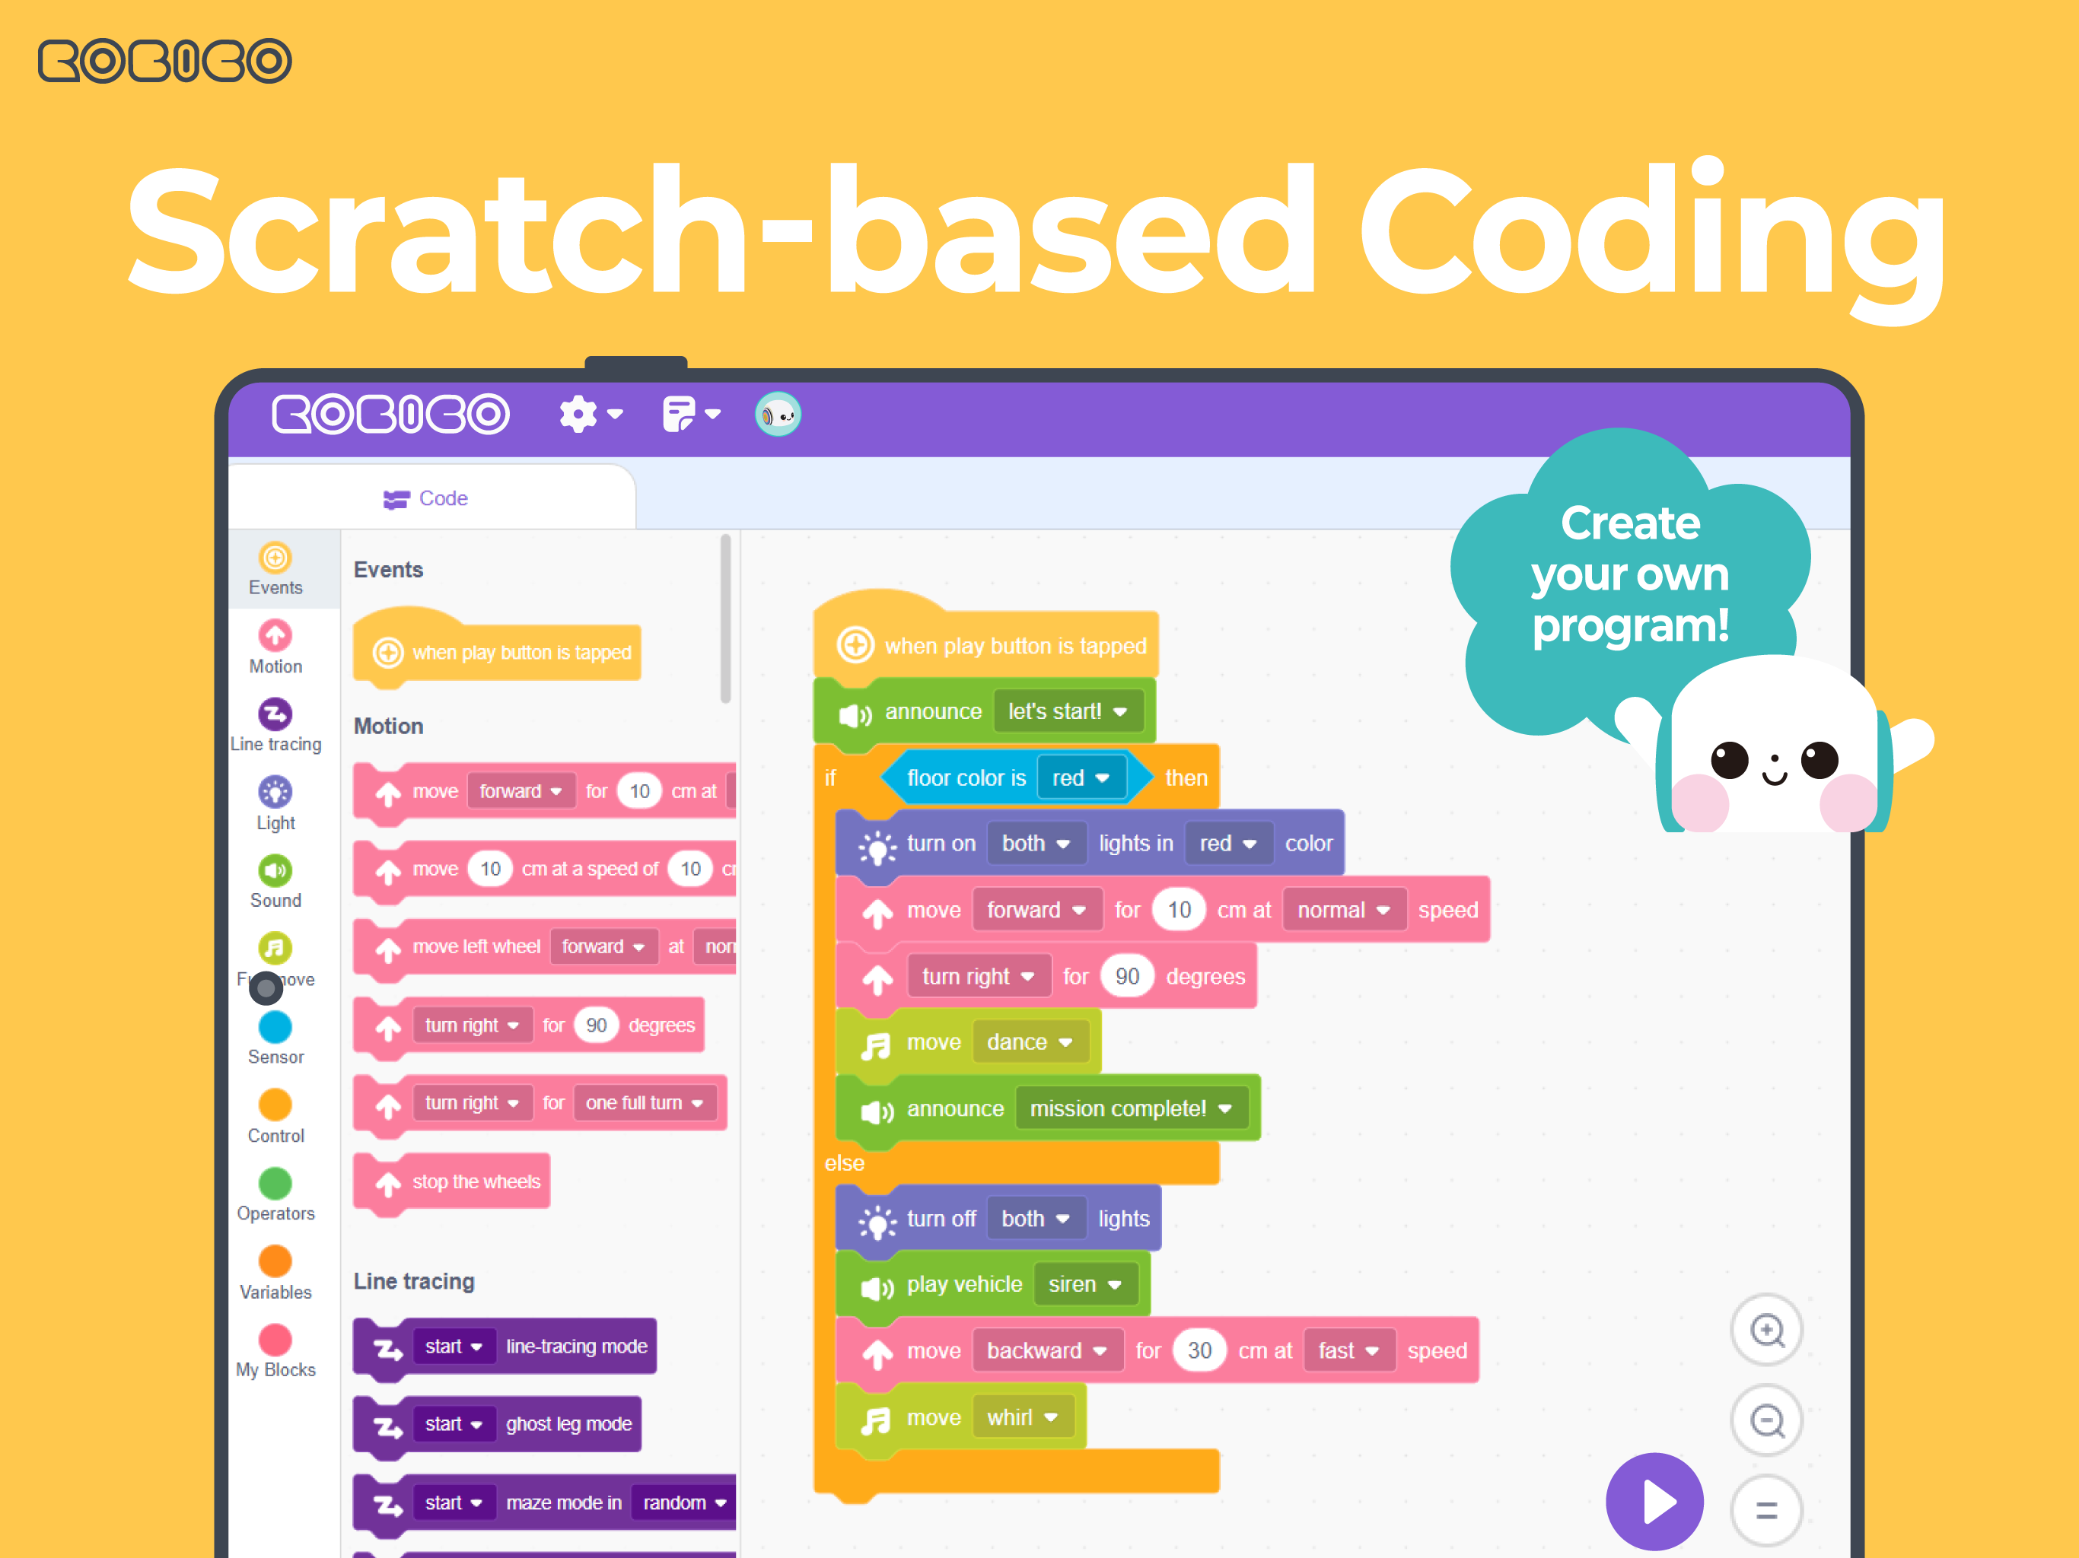Reset workspace zoom with equals button

[x=1767, y=1510]
